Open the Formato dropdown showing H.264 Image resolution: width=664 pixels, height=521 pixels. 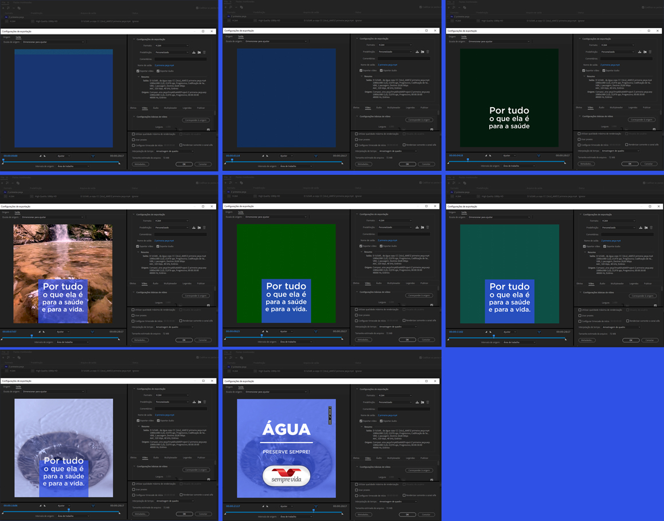pyautogui.click(x=171, y=45)
